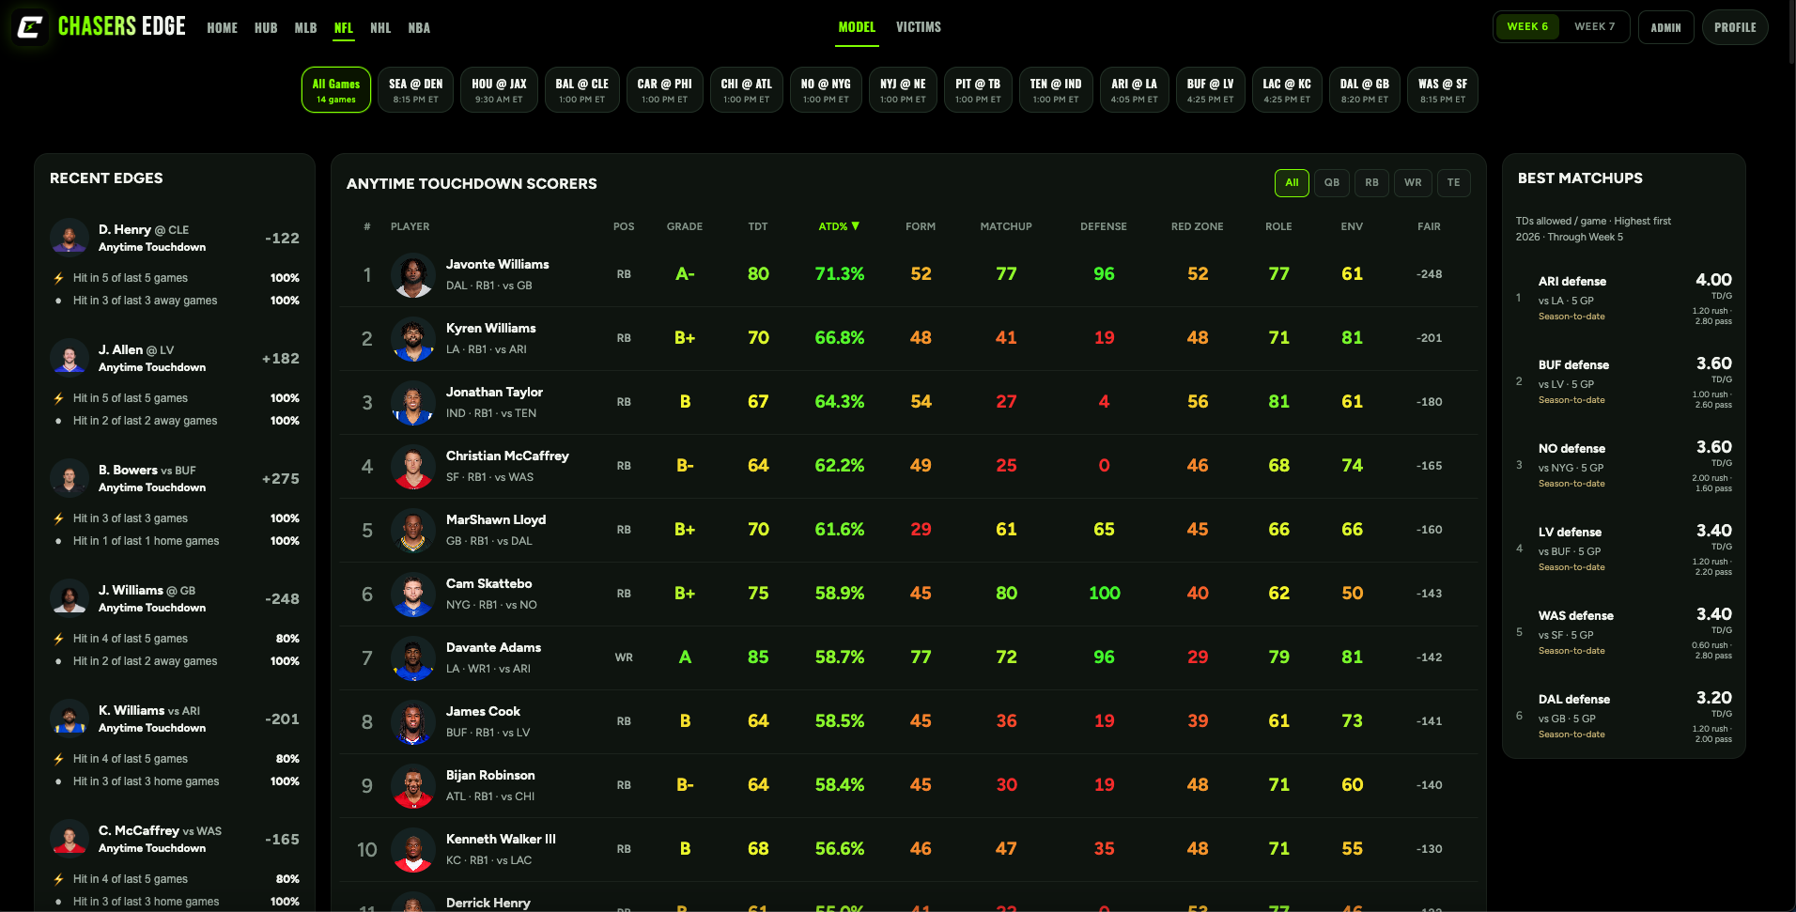Click Jonathan Taylor fair odds -180
This screenshot has height=912, width=1796.
[1430, 402]
